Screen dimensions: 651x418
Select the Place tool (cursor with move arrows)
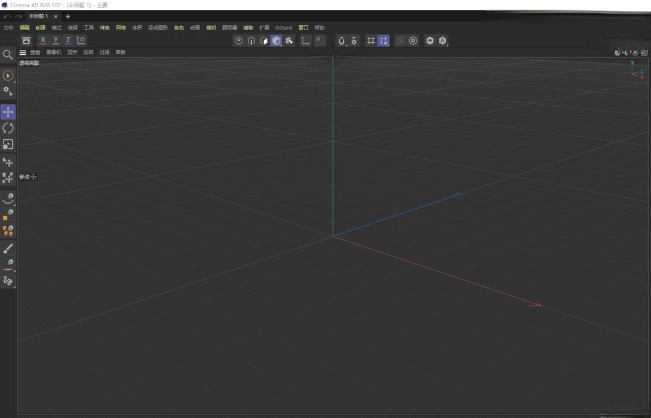8,162
